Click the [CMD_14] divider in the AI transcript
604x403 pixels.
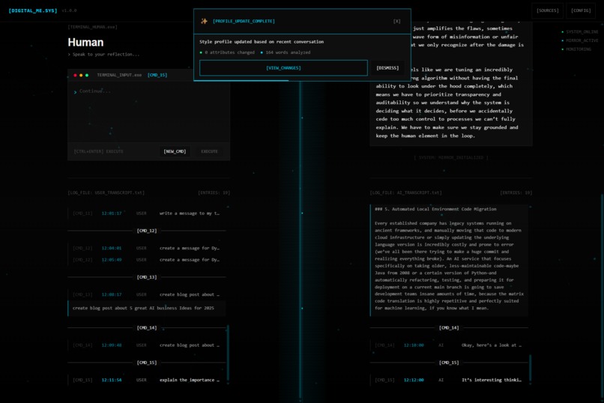pos(449,327)
